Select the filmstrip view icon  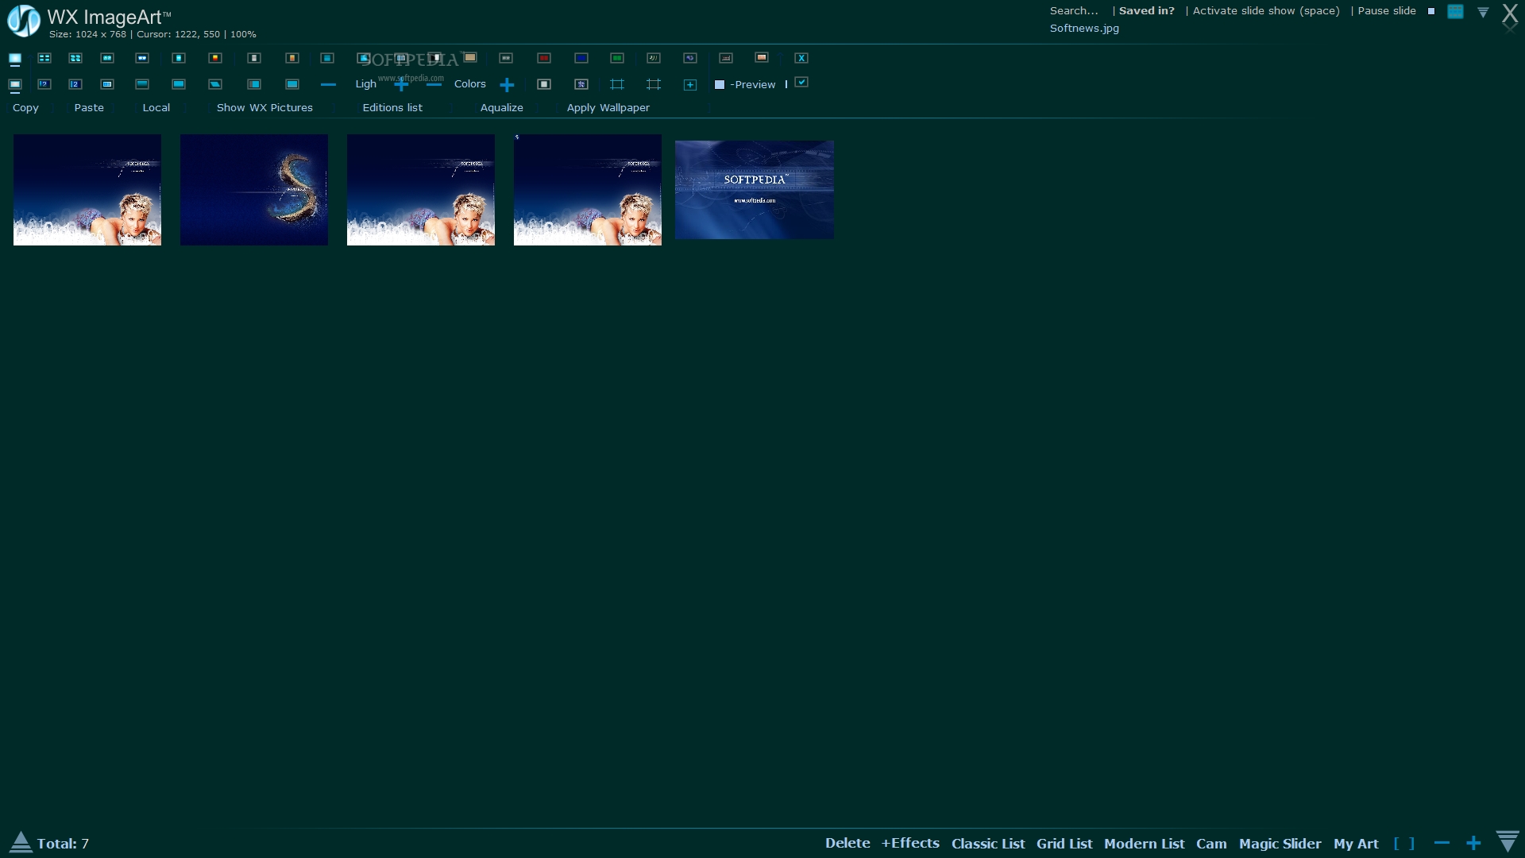pyautogui.click(x=107, y=84)
